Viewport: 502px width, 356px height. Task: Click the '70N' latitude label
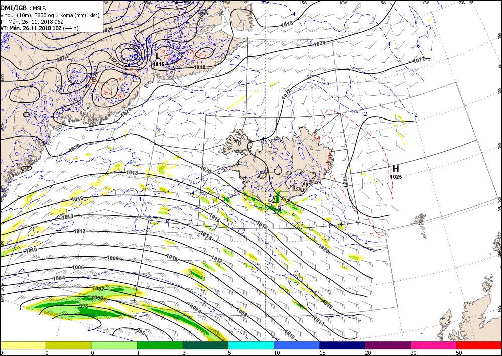tap(462, 2)
